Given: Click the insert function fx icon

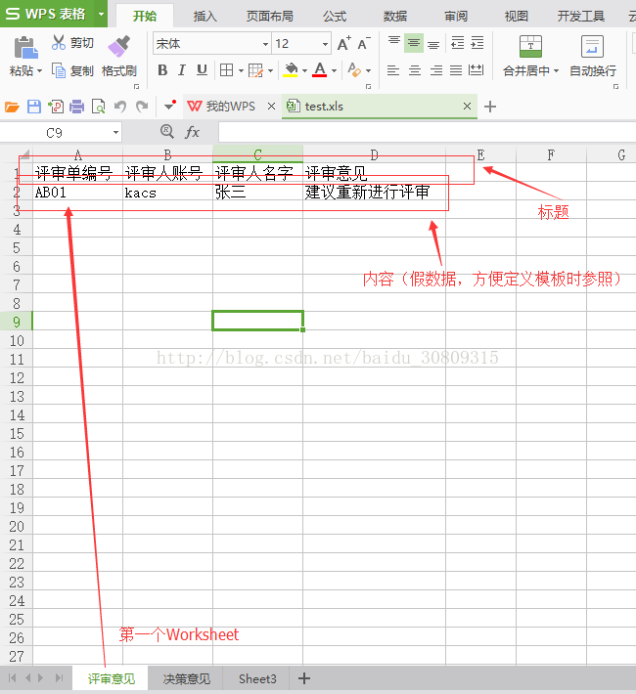Looking at the screenshot, I should coord(193,132).
